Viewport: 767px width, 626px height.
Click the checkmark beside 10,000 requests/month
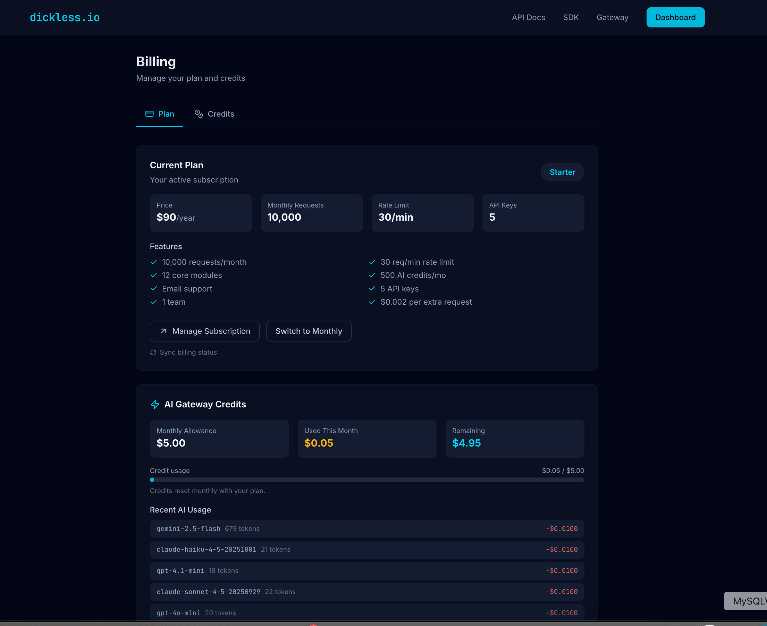tap(154, 262)
